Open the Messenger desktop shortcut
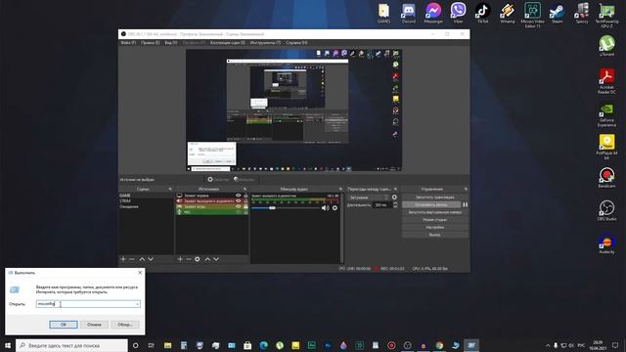The height and width of the screenshot is (352, 626). (x=432, y=13)
